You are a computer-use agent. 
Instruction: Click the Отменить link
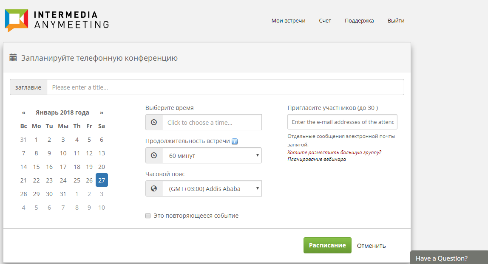tap(371, 245)
